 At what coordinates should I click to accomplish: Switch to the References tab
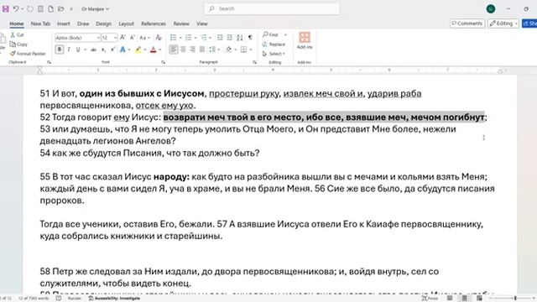153,23
